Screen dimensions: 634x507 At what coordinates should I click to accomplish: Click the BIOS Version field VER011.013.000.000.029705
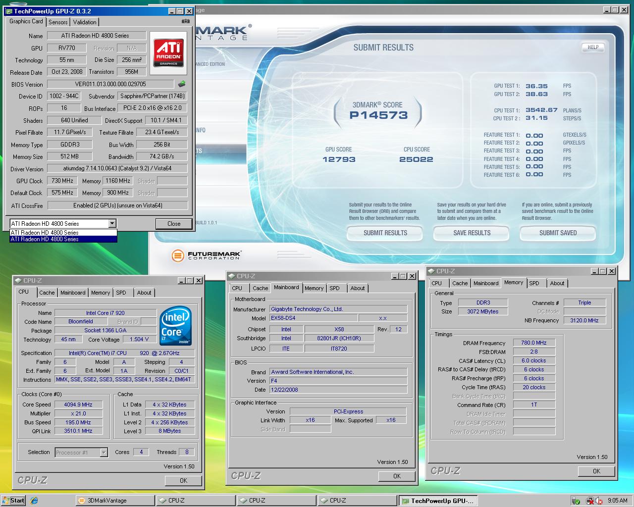(110, 84)
